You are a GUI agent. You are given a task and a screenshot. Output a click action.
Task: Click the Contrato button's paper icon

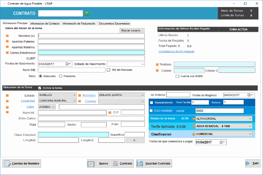[x=115, y=163]
